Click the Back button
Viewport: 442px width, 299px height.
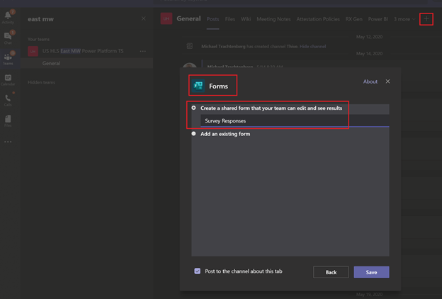click(x=331, y=272)
